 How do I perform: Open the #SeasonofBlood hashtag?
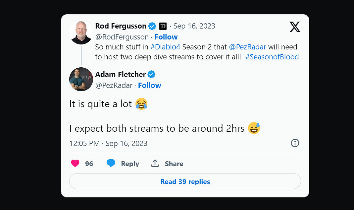tap(272, 57)
